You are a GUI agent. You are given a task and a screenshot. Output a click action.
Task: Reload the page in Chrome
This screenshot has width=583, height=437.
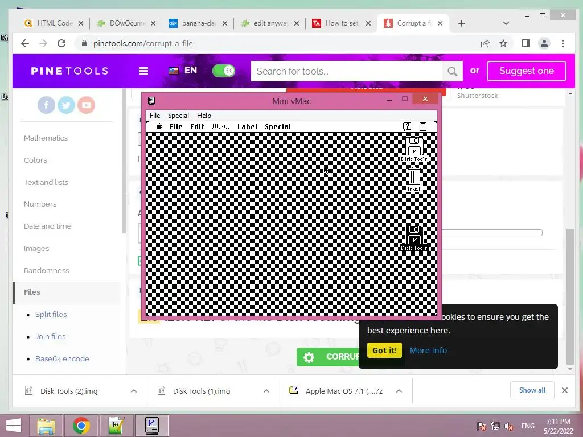click(x=61, y=43)
